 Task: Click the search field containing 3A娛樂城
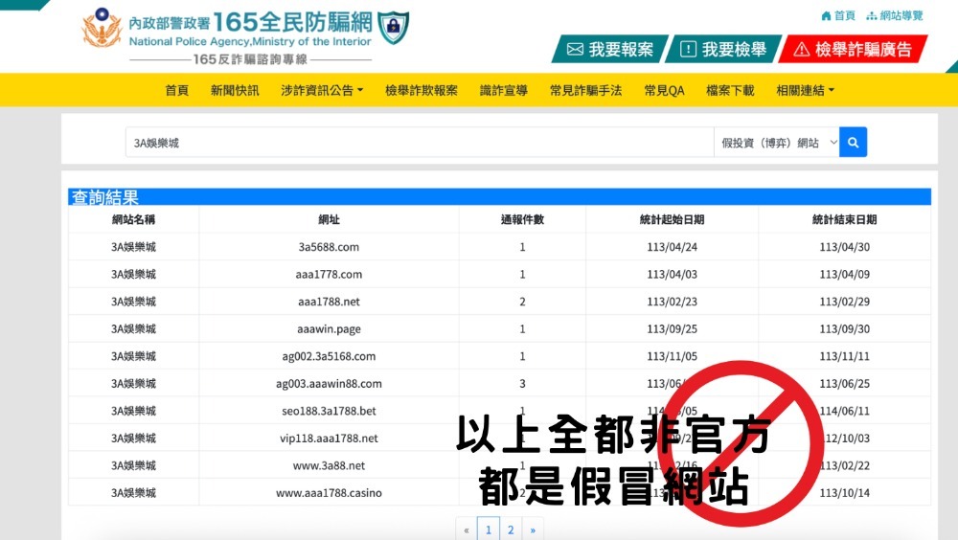click(x=419, y=143)
